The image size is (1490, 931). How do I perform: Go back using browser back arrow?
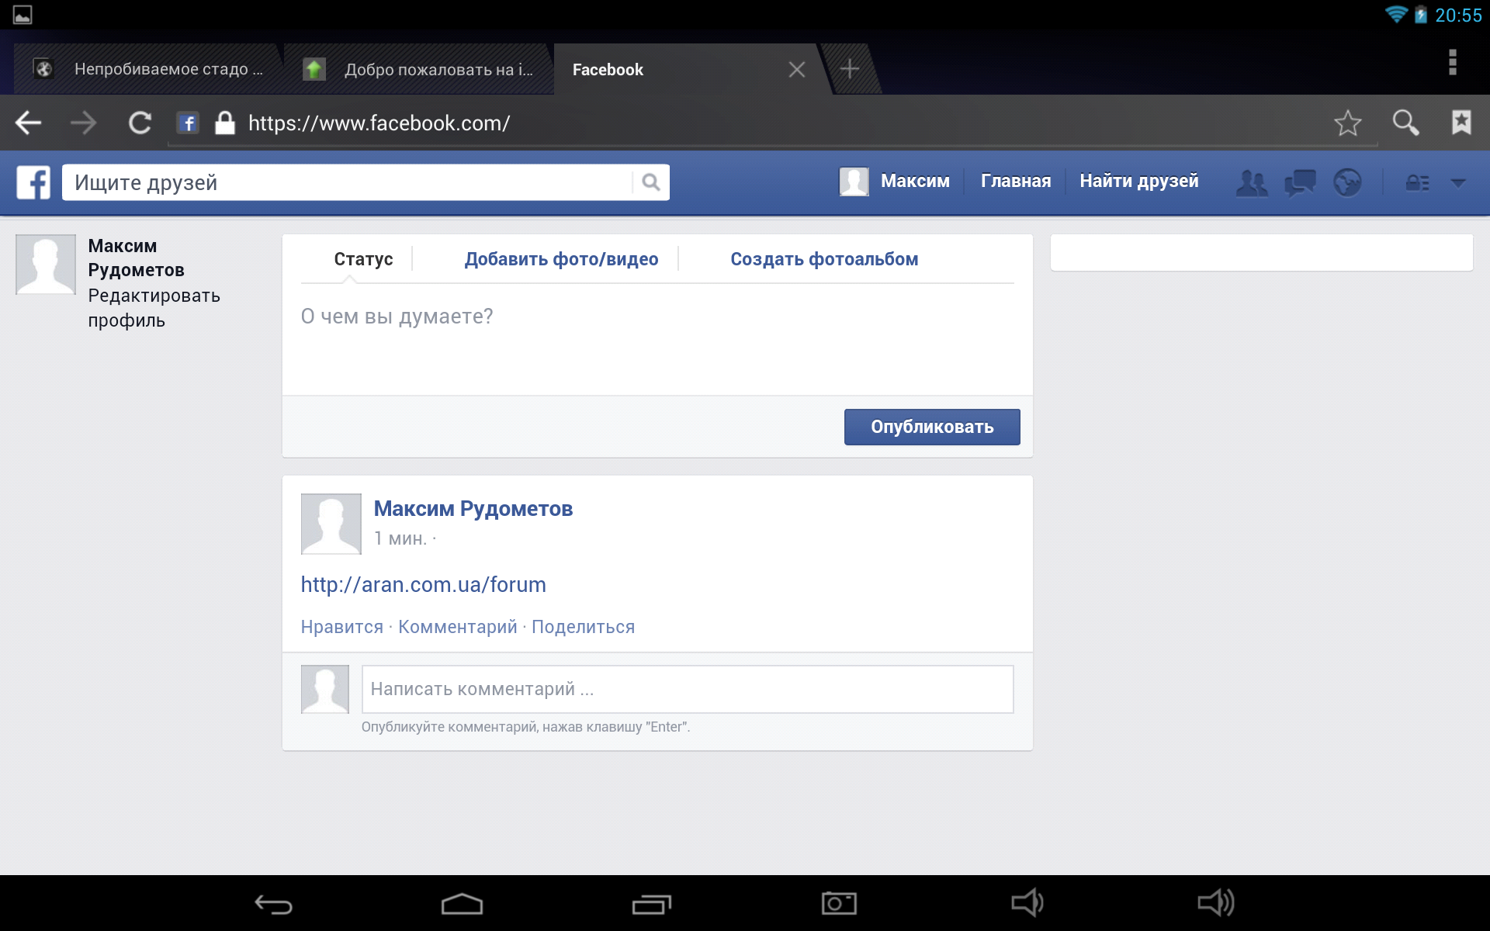(29, 123)
